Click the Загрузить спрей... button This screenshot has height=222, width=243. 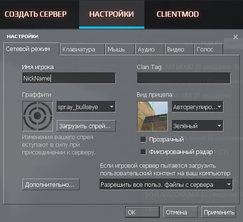(x=86, y=126)
